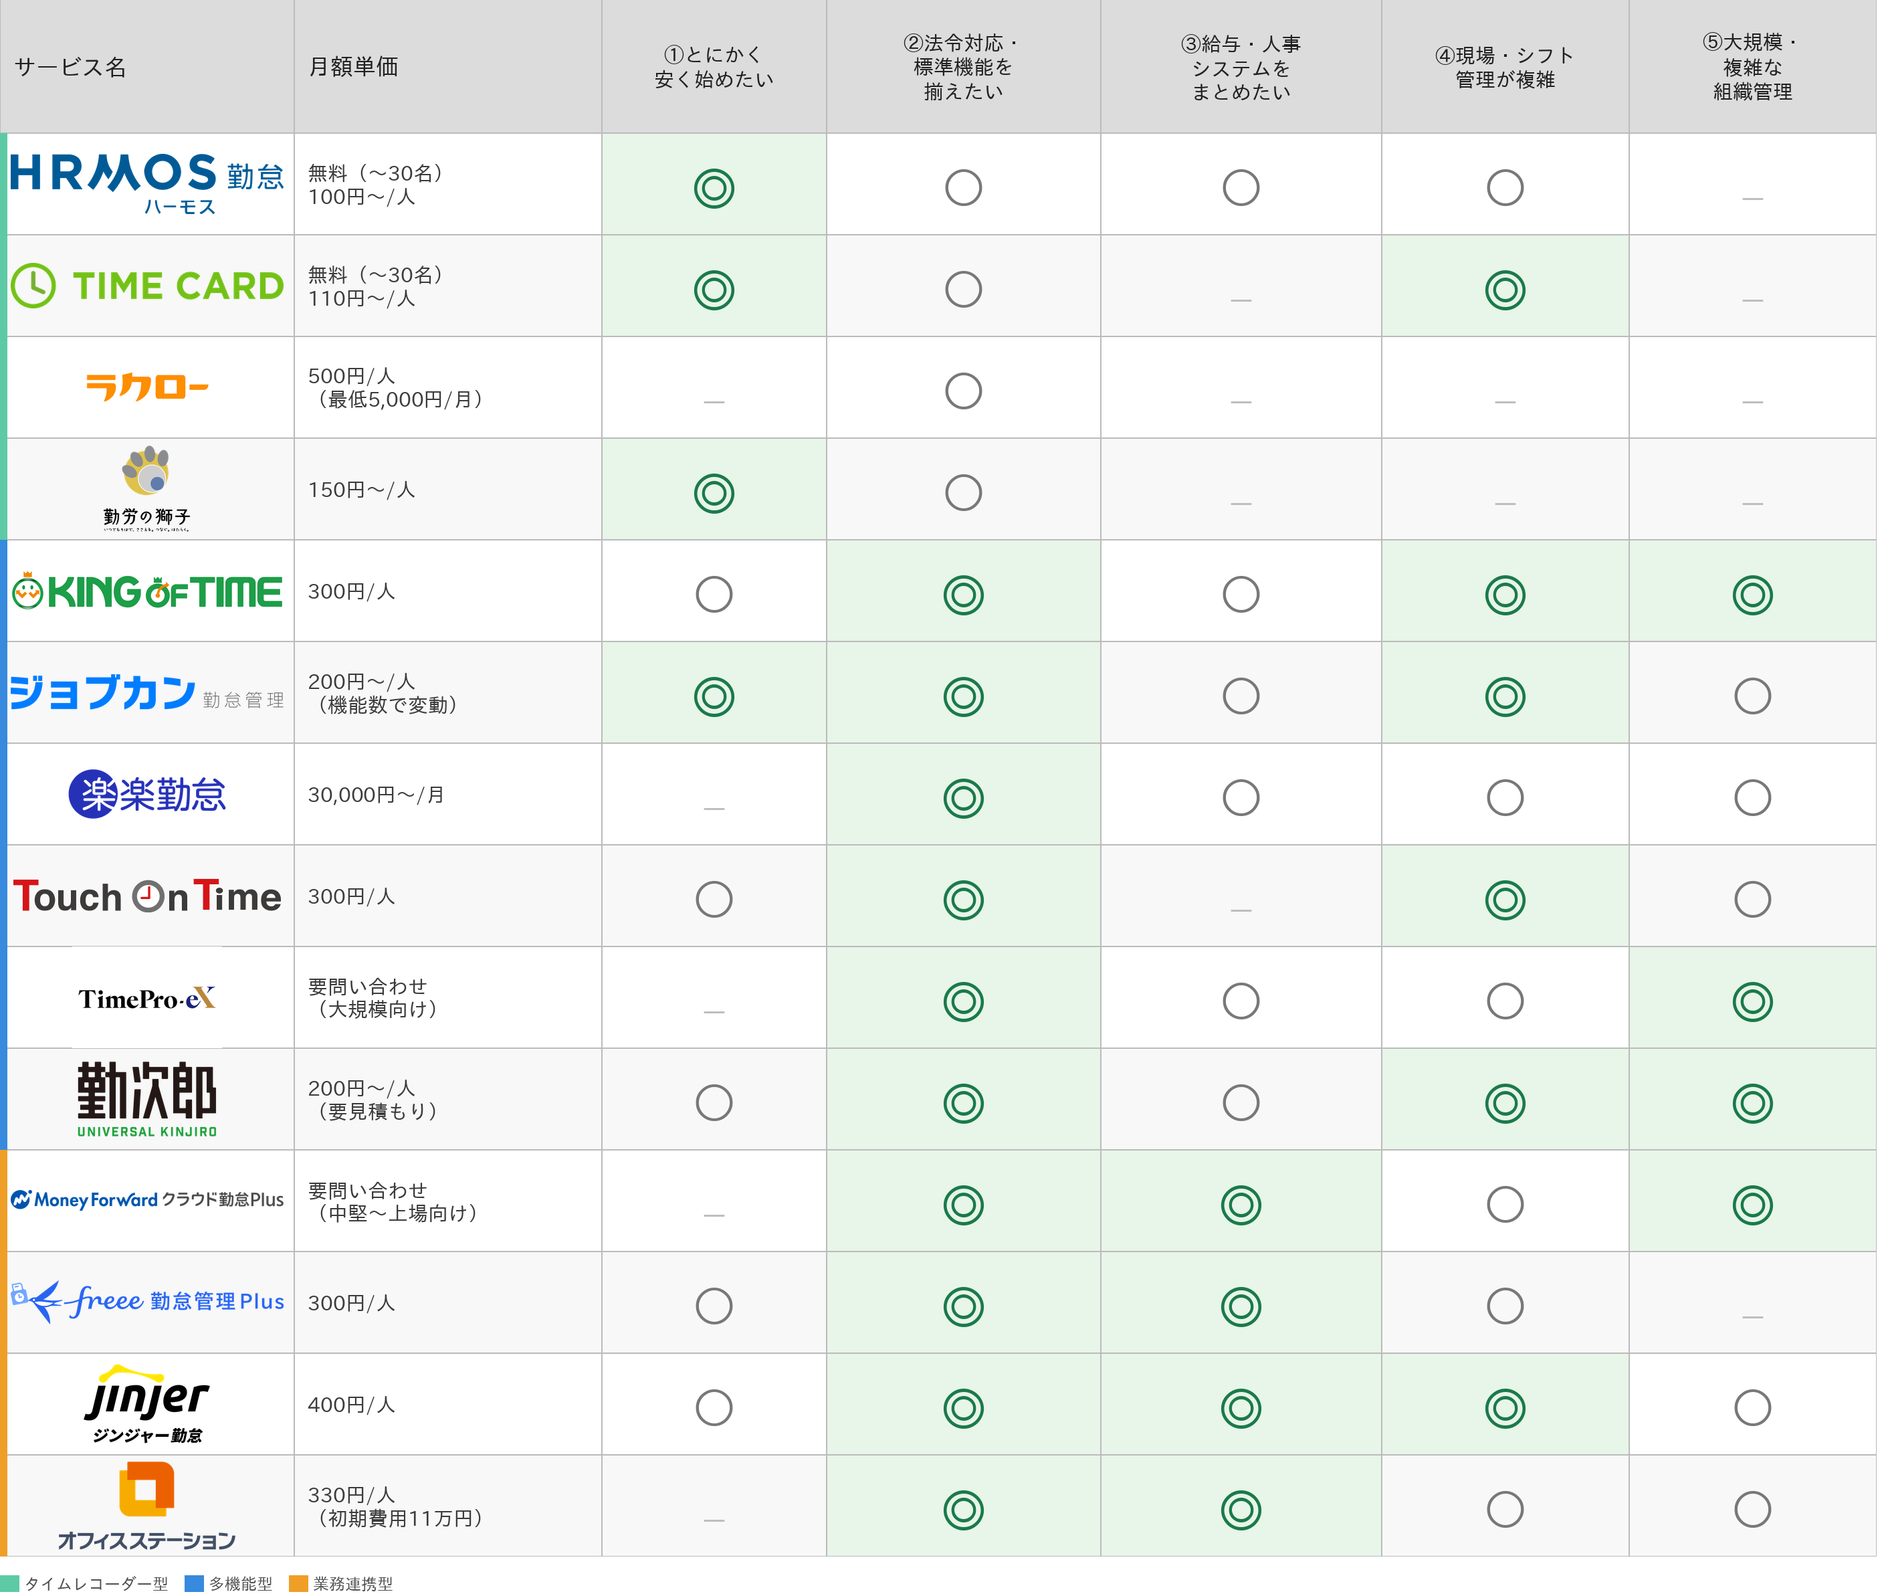Click Touch On Time double-circle under 現場・シフト管理
Screen dimensions: 1880x1596
pyautogui.click(x=1505, y=900)
